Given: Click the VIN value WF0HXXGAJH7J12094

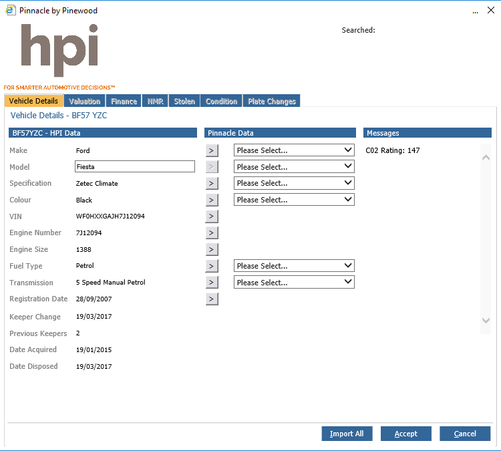Looking at the screenshot, I should (110, 216).
